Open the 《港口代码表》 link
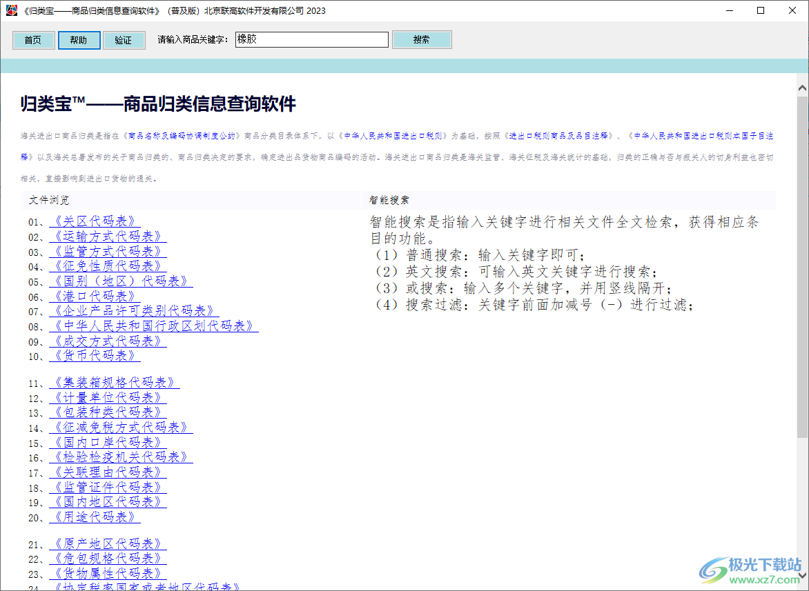 click(95, 297)
